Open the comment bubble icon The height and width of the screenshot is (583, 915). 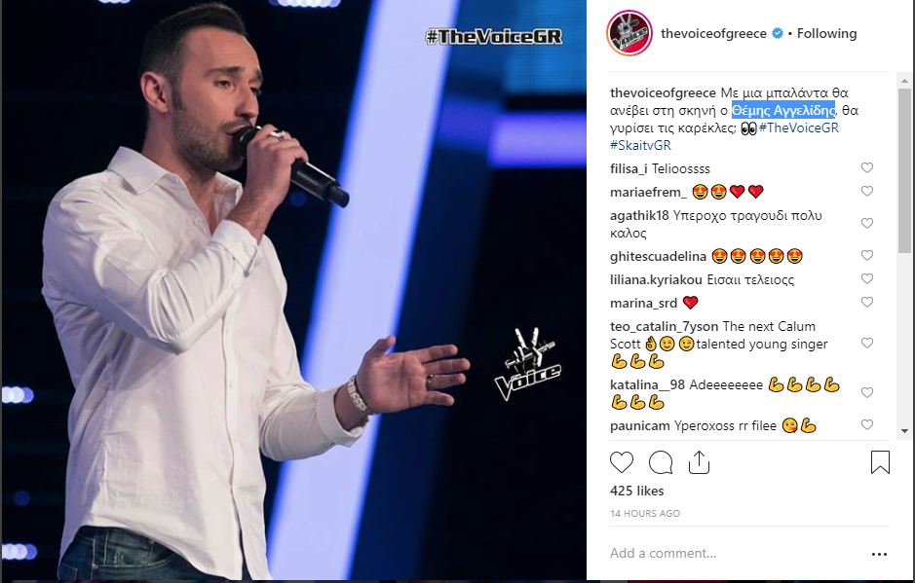pos(661,462)
